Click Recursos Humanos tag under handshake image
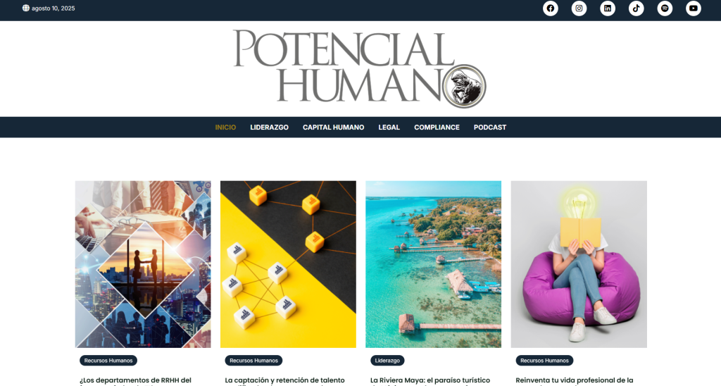Image resolution: width=721 pixels, height=386 pixels. [108, 361]
